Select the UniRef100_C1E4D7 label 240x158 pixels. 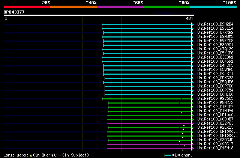pyautogui.click(x=215, y=107)
